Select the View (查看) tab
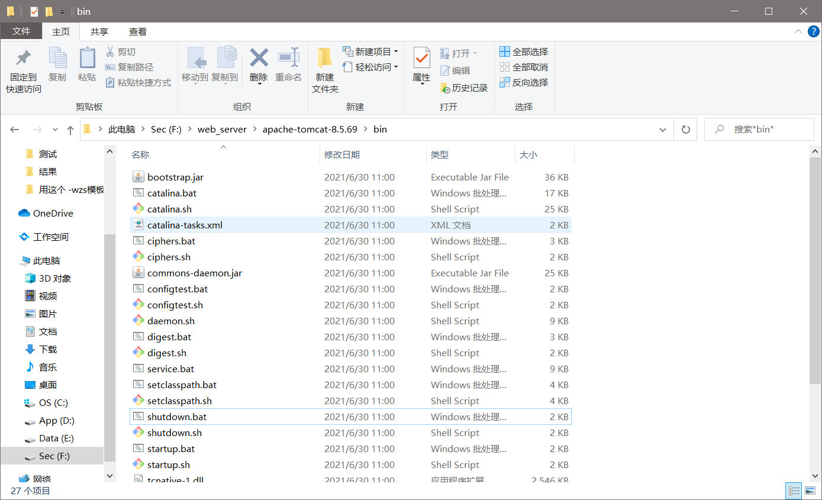 click(x=138, y=31)
